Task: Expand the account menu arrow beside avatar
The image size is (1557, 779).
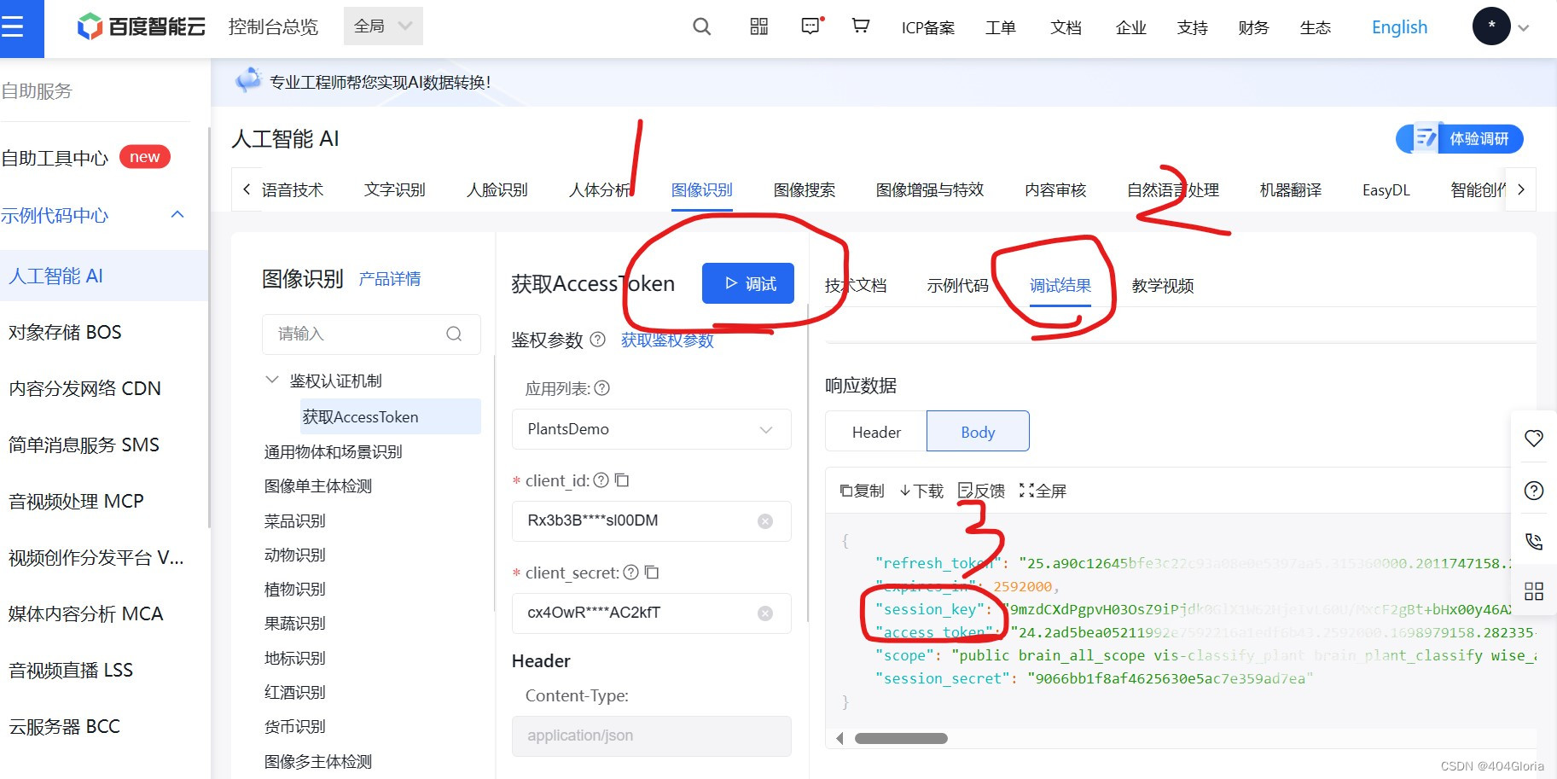Action: pos(1524,28)
